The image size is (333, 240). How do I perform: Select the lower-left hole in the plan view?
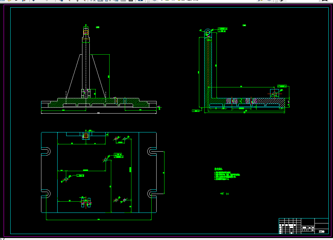coord(66,179)
